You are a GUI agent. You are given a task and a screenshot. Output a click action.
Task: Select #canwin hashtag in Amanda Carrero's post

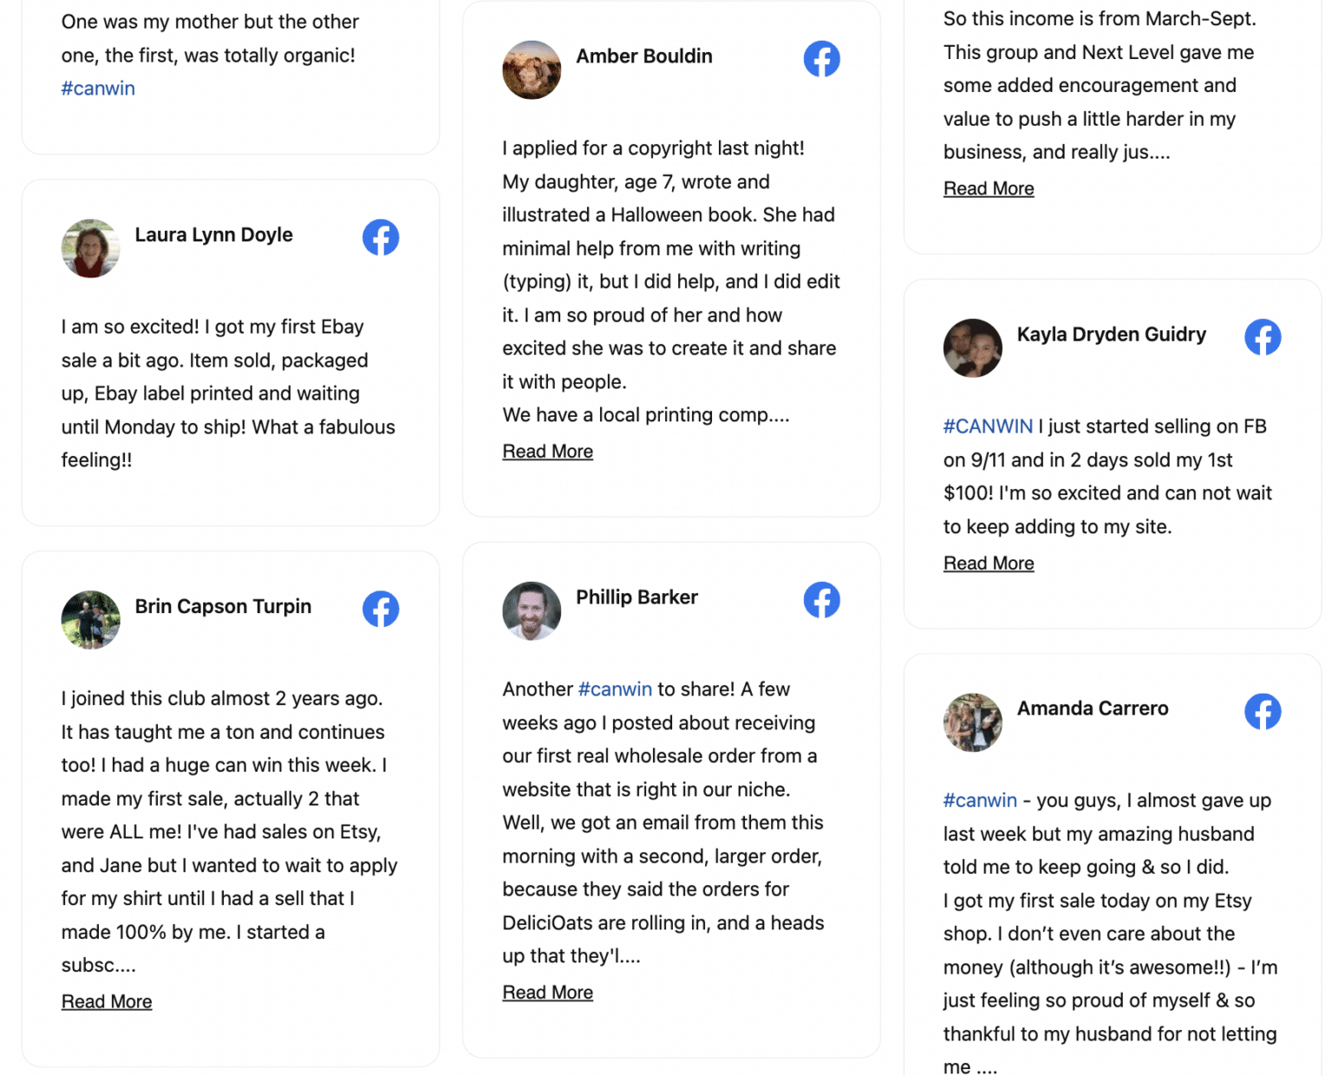coord(980,800)
